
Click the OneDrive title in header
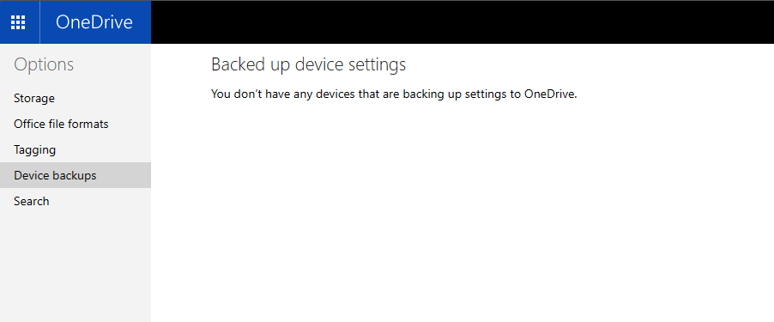pyautogui.click(x=94, y=22)
